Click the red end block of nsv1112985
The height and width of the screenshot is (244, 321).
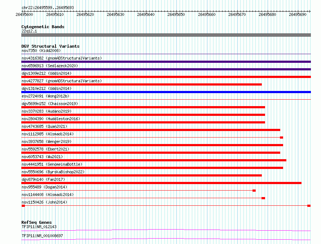(x=281, y=138)
